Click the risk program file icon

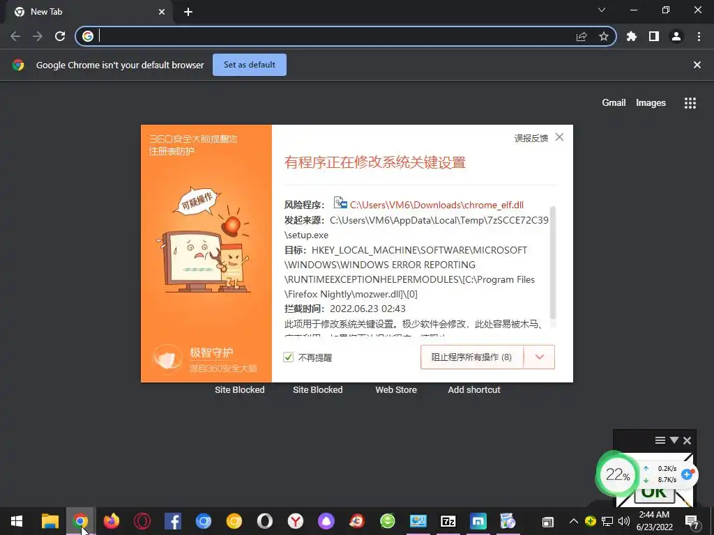coord(340,203)
